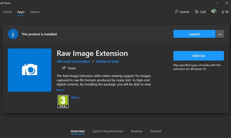Click the PEGI 3 rating badge
The height and width of the screenshot is (138, 231).
tap(63, 102)
